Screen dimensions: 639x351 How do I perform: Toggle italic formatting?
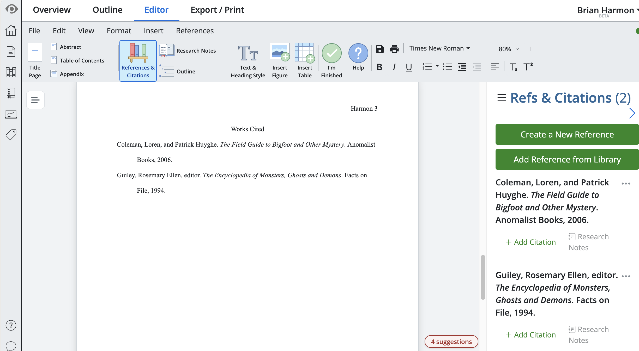click(394, 67)
